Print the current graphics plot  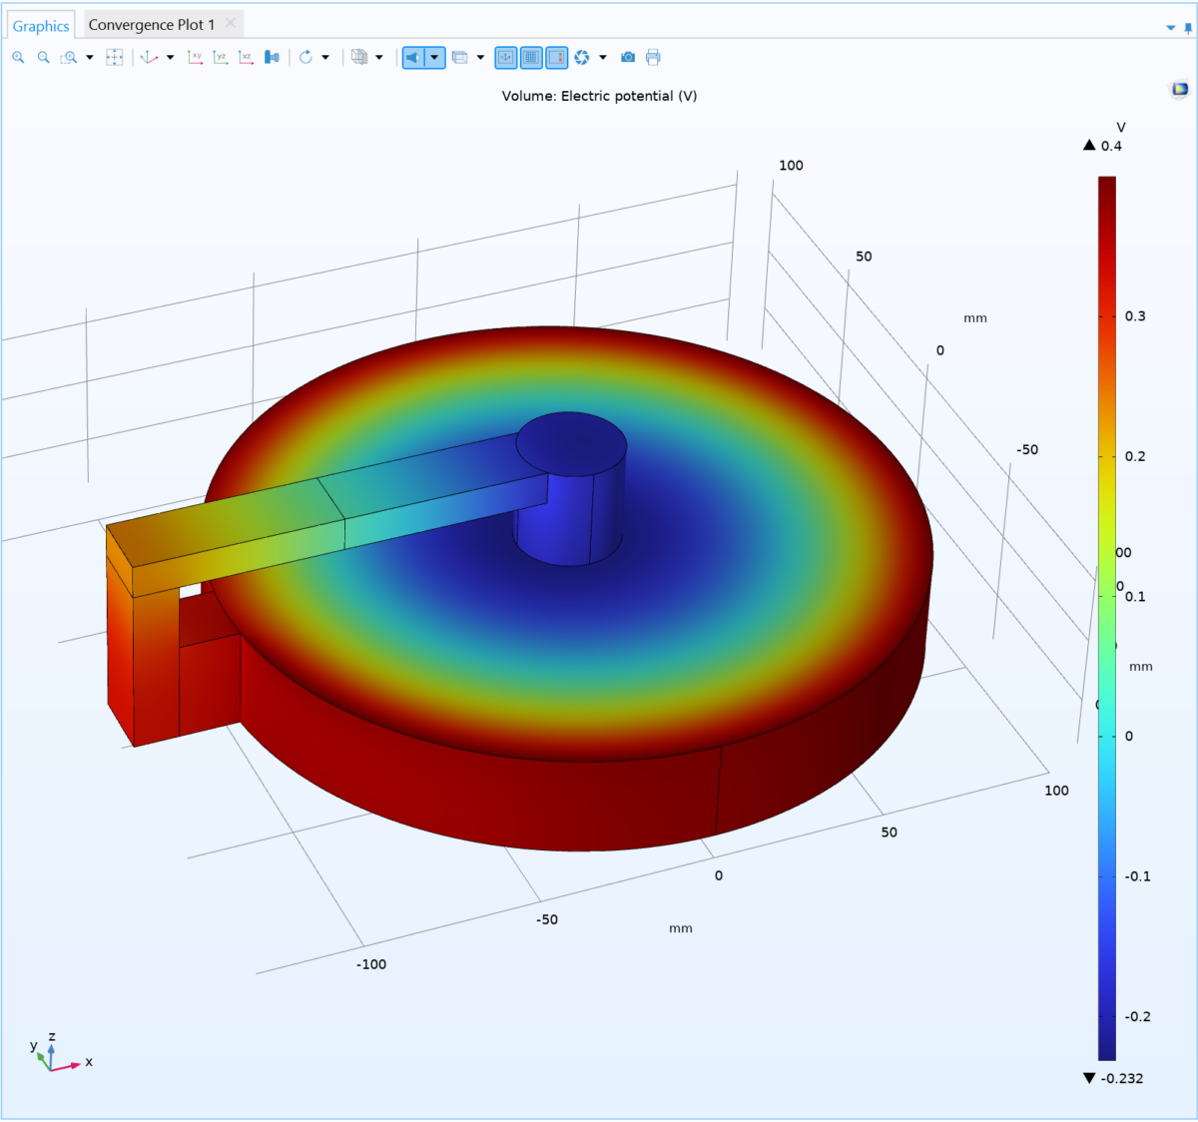click(653, 57)
